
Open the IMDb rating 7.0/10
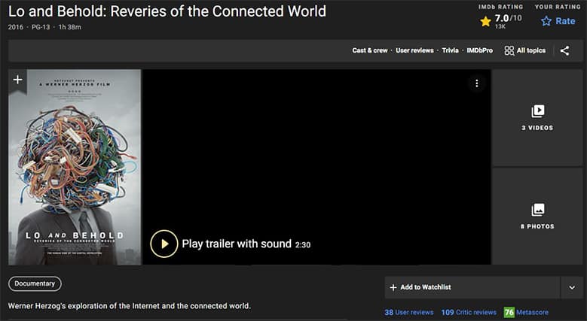[x=501, y=21]
